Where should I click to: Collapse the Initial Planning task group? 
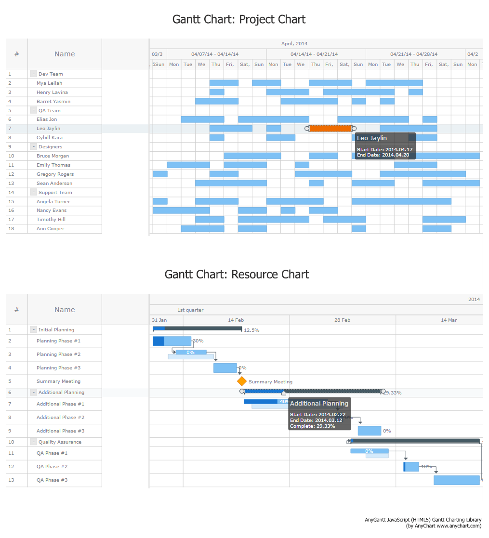33,329
